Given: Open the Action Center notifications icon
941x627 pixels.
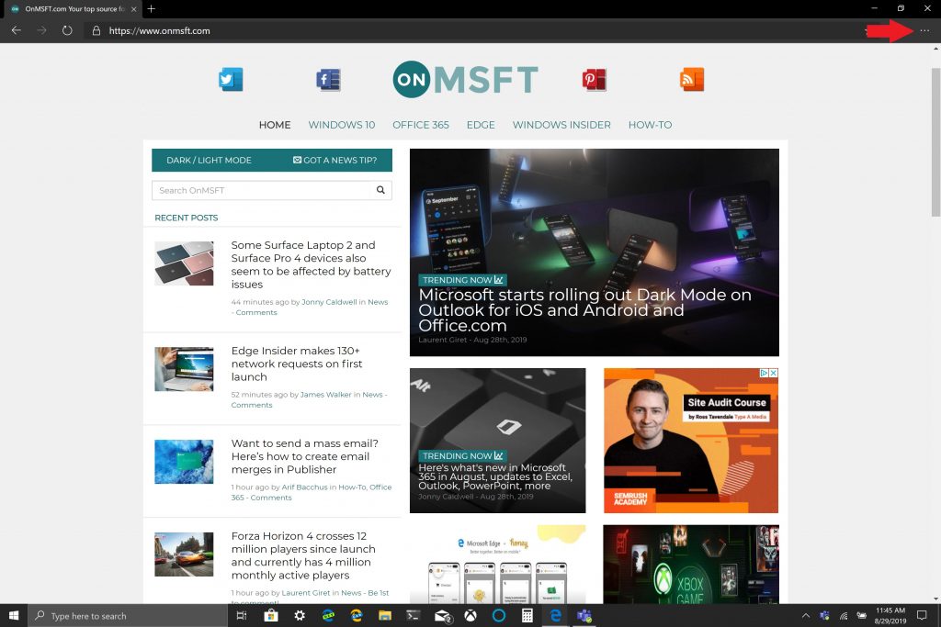Looking at the screenshot, I should point(923,616).
